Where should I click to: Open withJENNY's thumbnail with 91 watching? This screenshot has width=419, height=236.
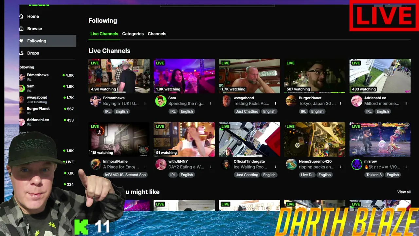pyautogui.click(x=184, y=140)
